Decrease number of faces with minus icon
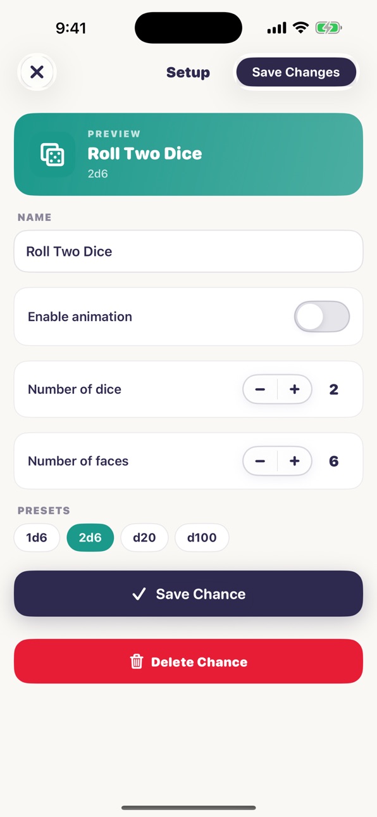377x817 pixels. tap(260, 461)
